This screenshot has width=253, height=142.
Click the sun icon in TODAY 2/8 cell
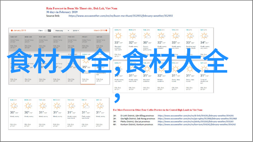(x=86, y=61)
